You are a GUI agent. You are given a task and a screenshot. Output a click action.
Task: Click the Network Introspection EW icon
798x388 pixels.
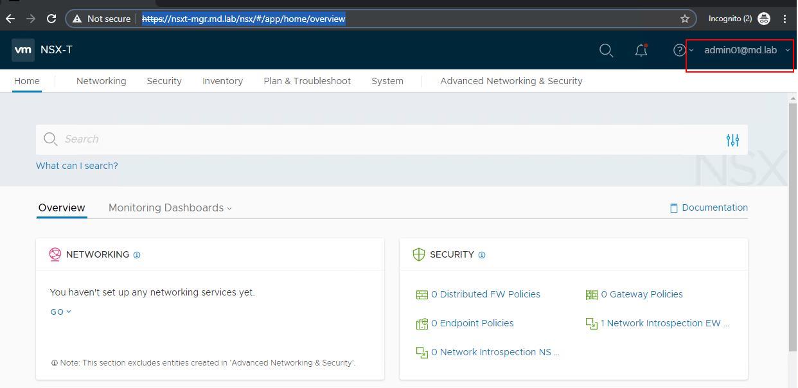pos(592,324)
